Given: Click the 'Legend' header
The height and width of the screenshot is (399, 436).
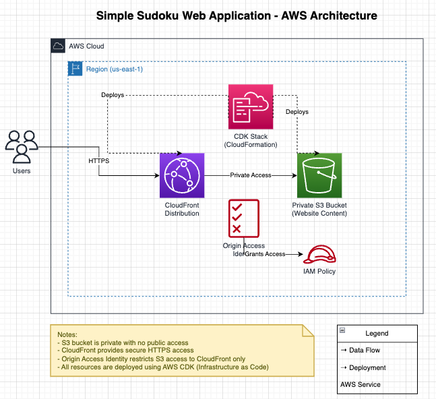Looking at the screenshot, I should 377,333.
